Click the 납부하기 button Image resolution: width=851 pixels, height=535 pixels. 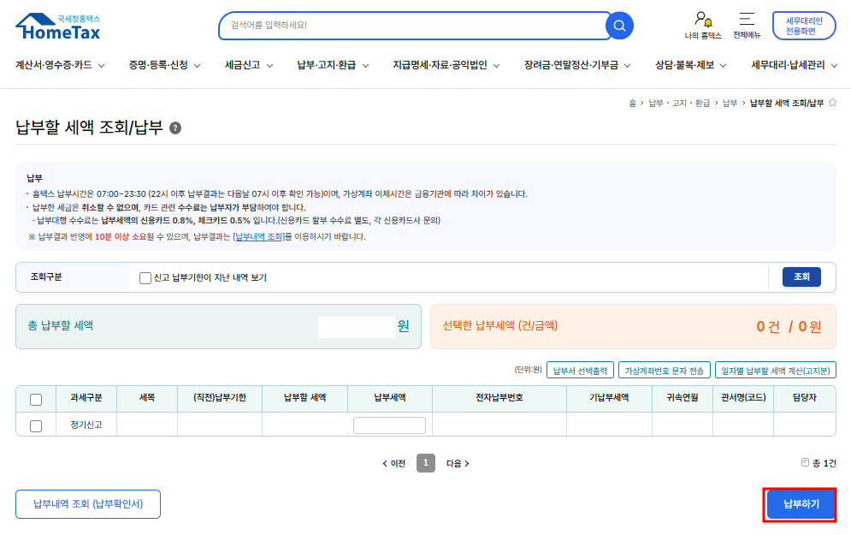(x=801, y=504)
